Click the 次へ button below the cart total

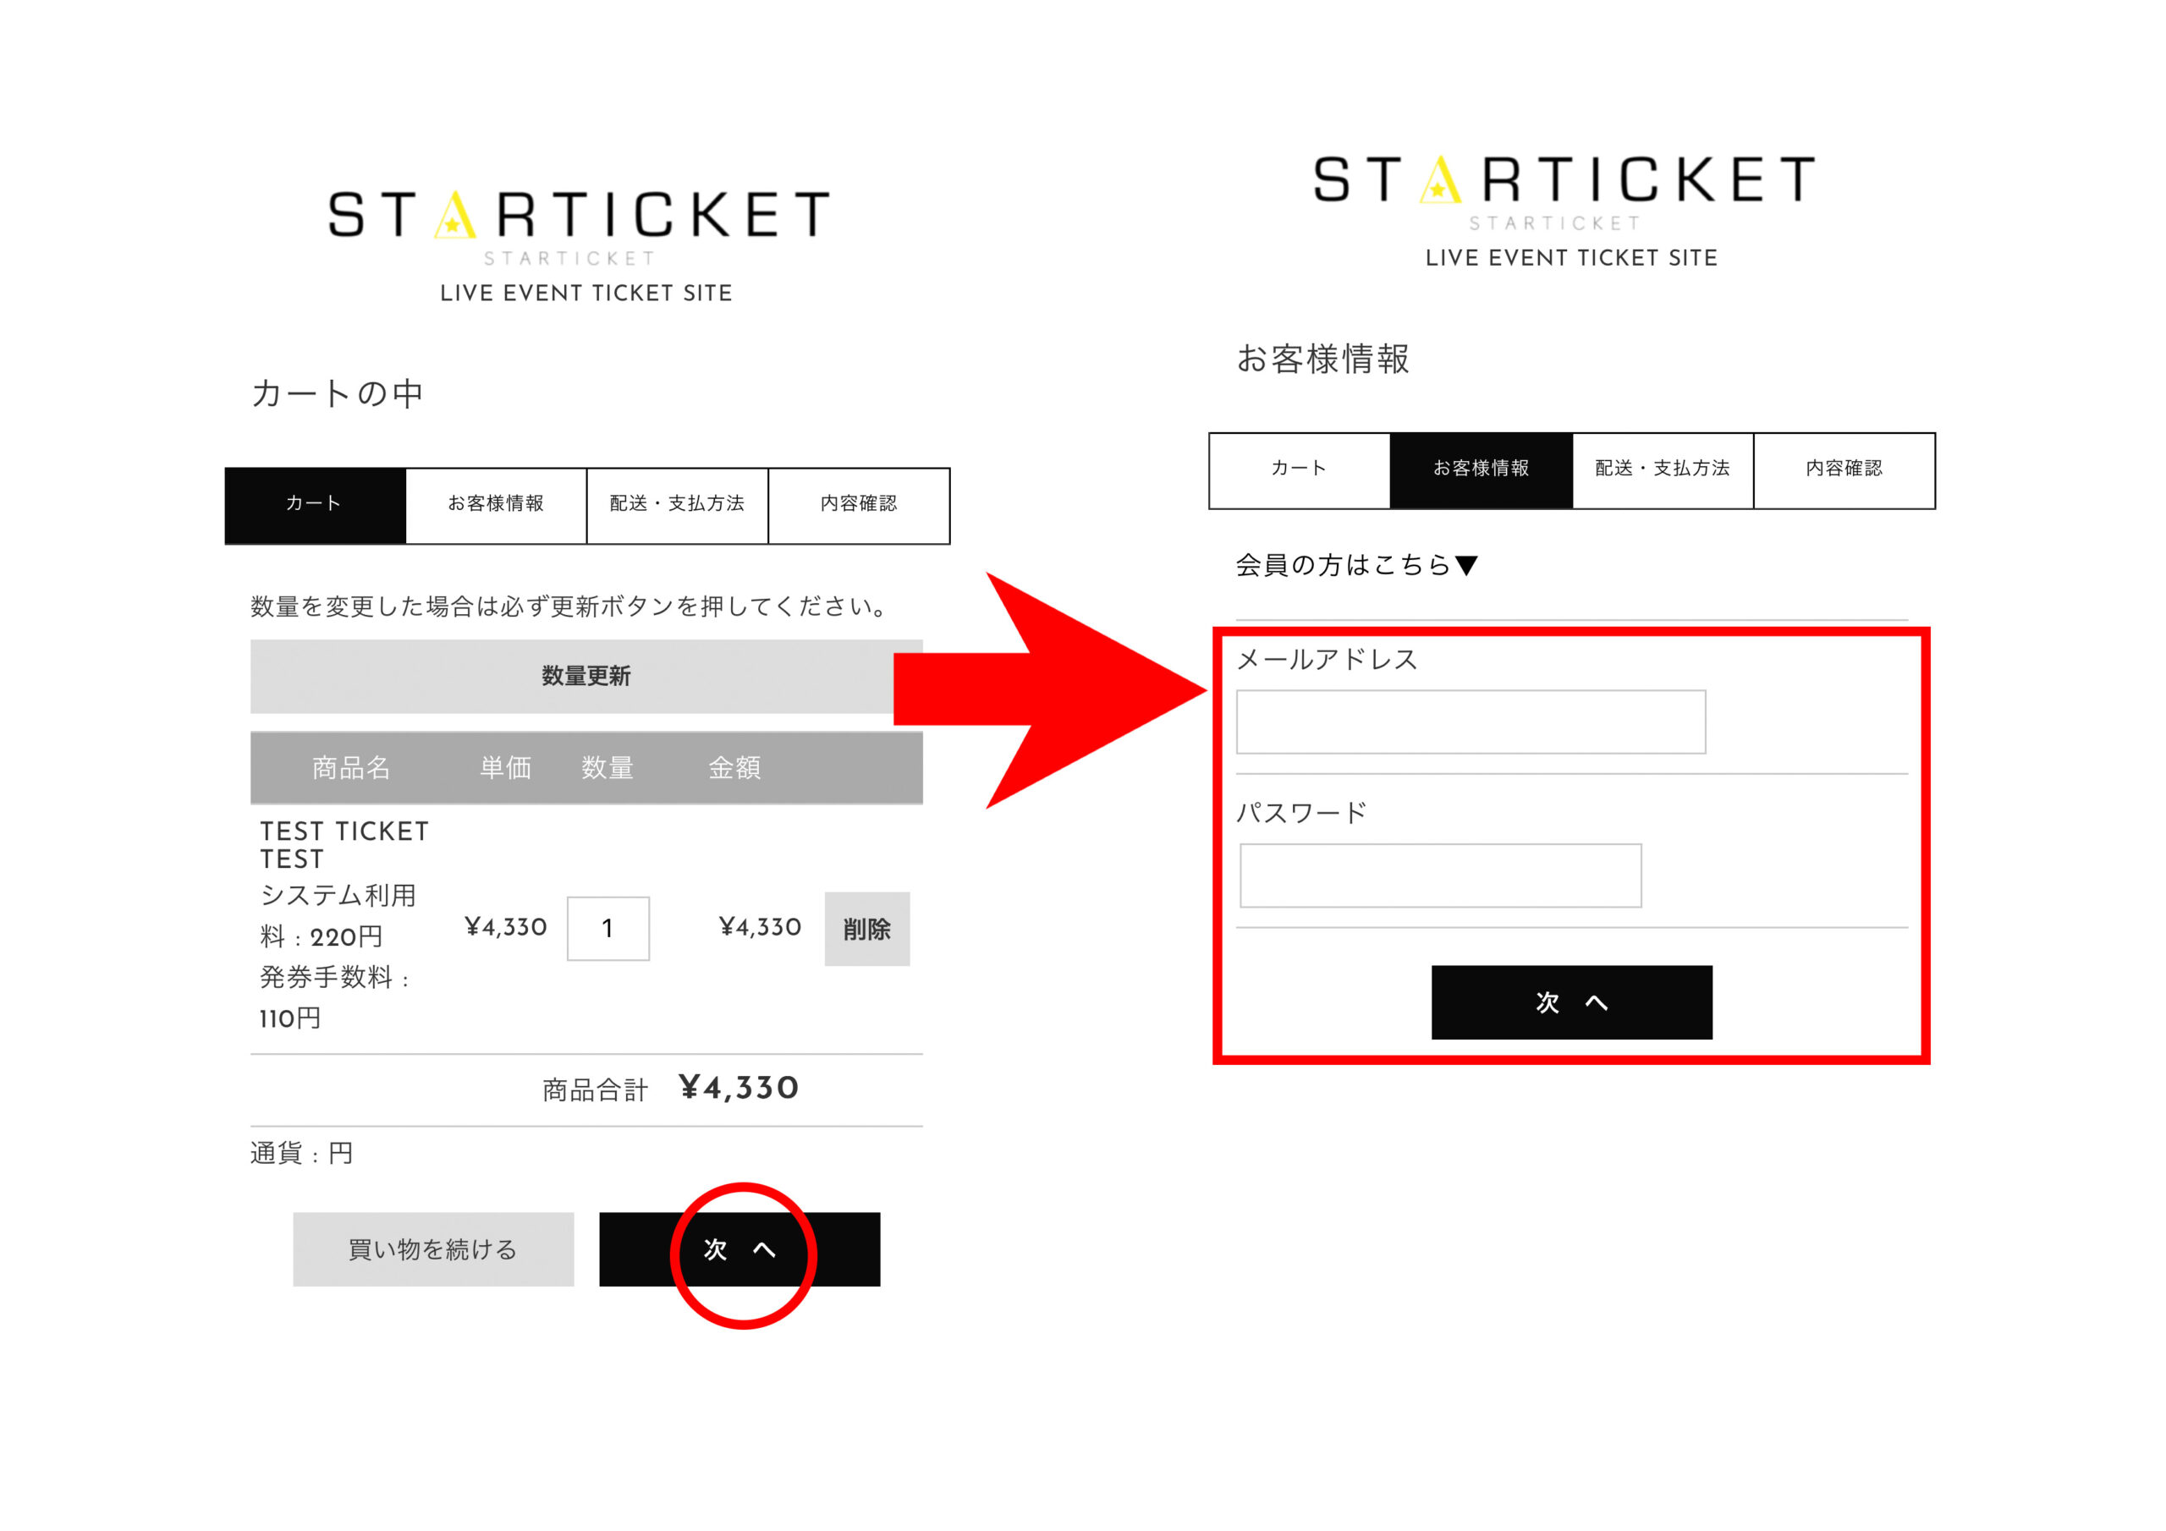(739, 1249)
